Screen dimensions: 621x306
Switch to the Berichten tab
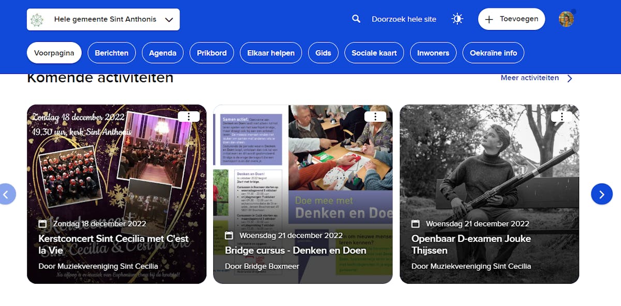pyautogui.click(x=111, y=53)
